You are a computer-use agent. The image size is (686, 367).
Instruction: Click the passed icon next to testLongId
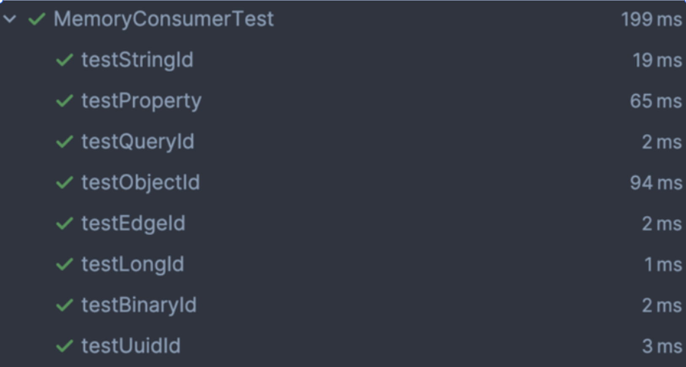[x=64, y=264]
